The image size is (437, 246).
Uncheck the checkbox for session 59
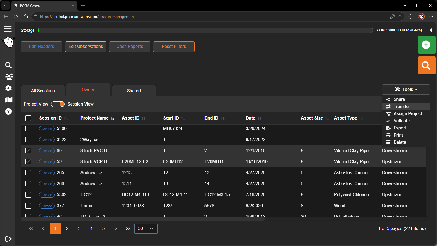[x=28, y=162]
